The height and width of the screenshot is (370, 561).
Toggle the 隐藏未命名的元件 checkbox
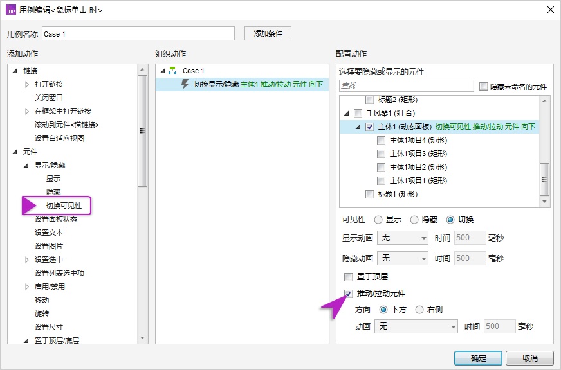click(483, 86)
